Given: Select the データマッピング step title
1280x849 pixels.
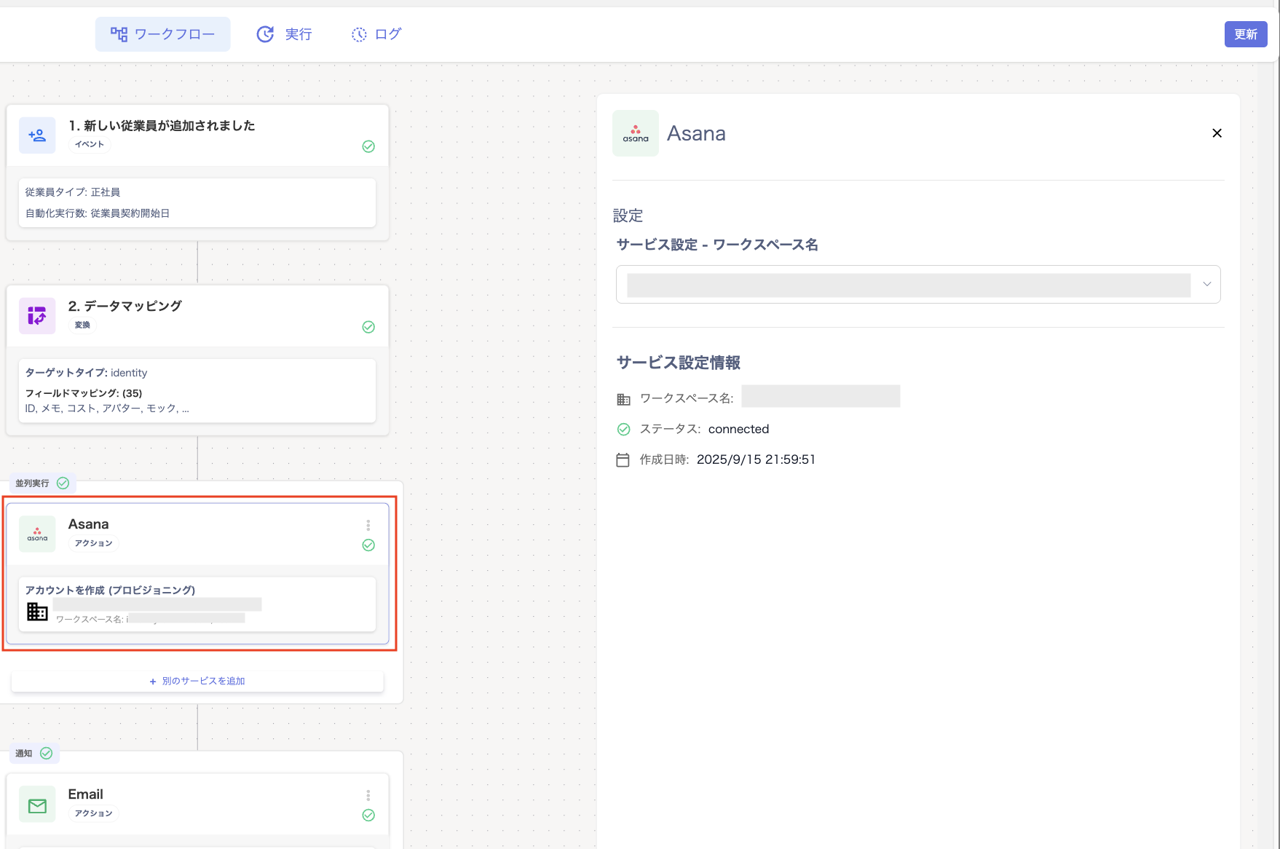Looking at the screenshot, I should click(x=125, y=306).
